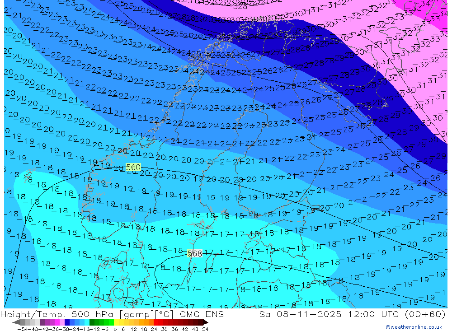The image size is (452, 331).
Task: Click the date 'Sa 08-11-2025'
Action: point(301,314)
